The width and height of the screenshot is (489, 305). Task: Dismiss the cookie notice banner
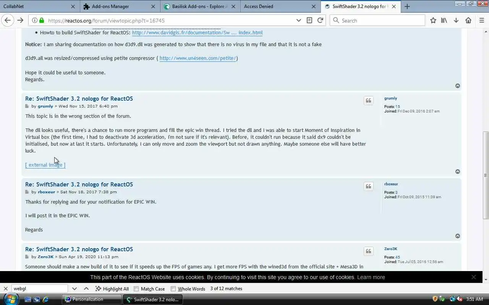474,277
